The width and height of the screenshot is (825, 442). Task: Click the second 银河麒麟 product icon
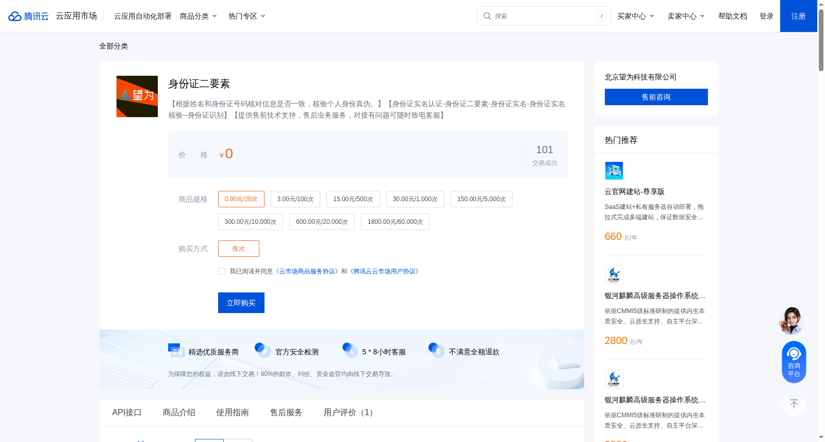coord(614,379)
